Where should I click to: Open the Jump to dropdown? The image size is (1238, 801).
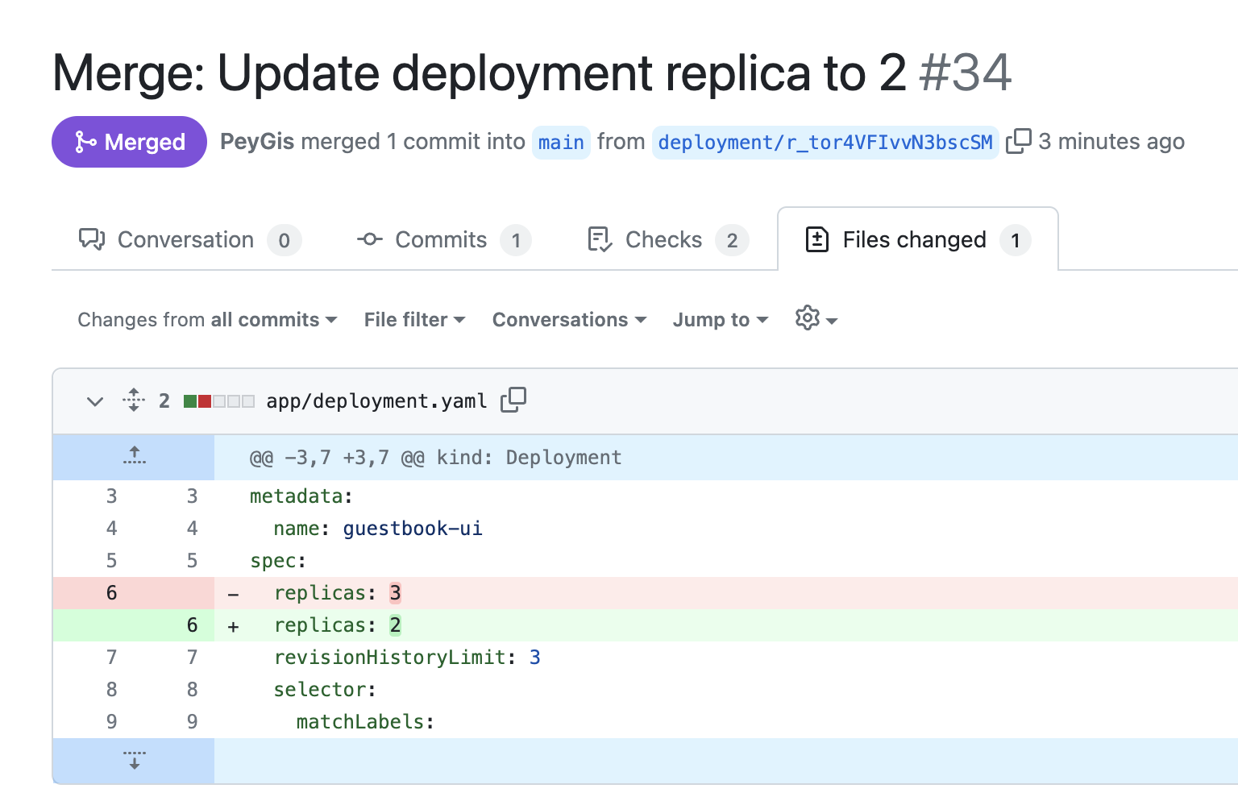[720, 320]
